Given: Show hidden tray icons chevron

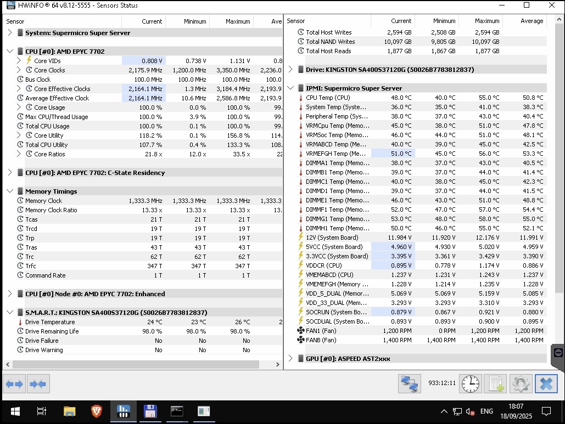Looking at the screenshot, I should (444, 411).
